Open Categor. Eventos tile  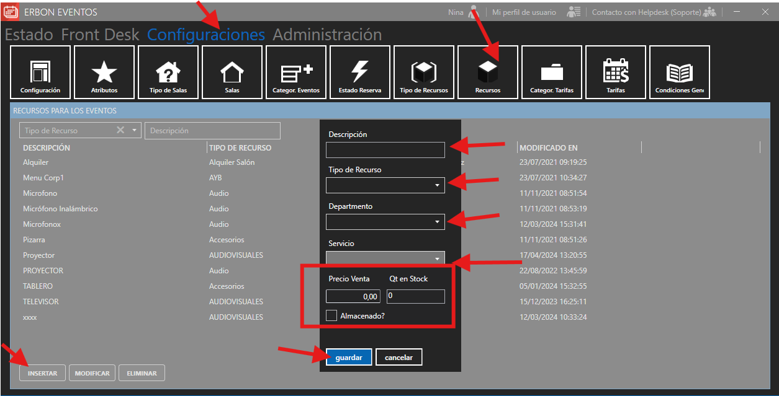point(296,73)
